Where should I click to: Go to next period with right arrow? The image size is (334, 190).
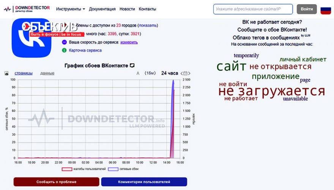[189, 73]
